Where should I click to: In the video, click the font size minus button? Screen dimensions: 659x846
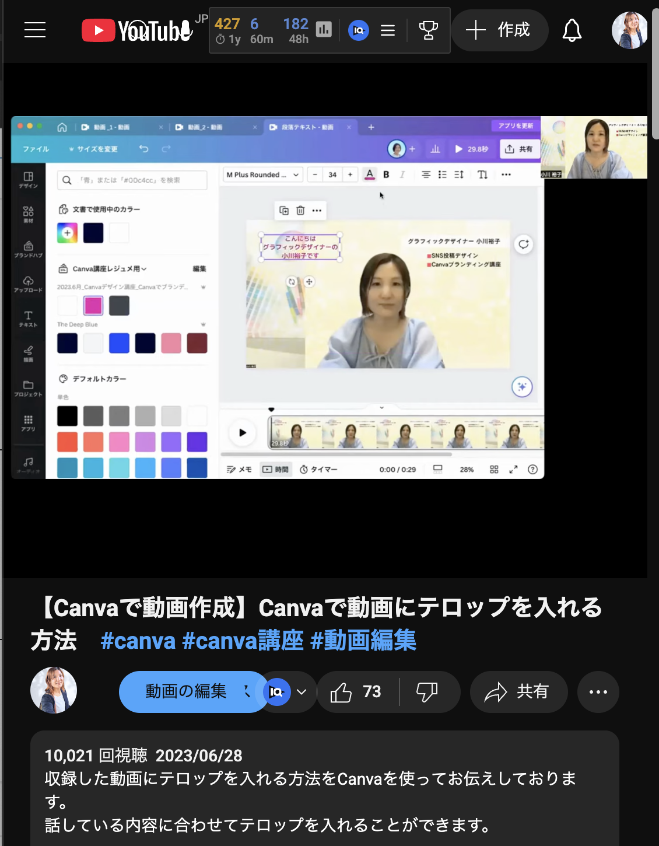(x=315, y=174)
